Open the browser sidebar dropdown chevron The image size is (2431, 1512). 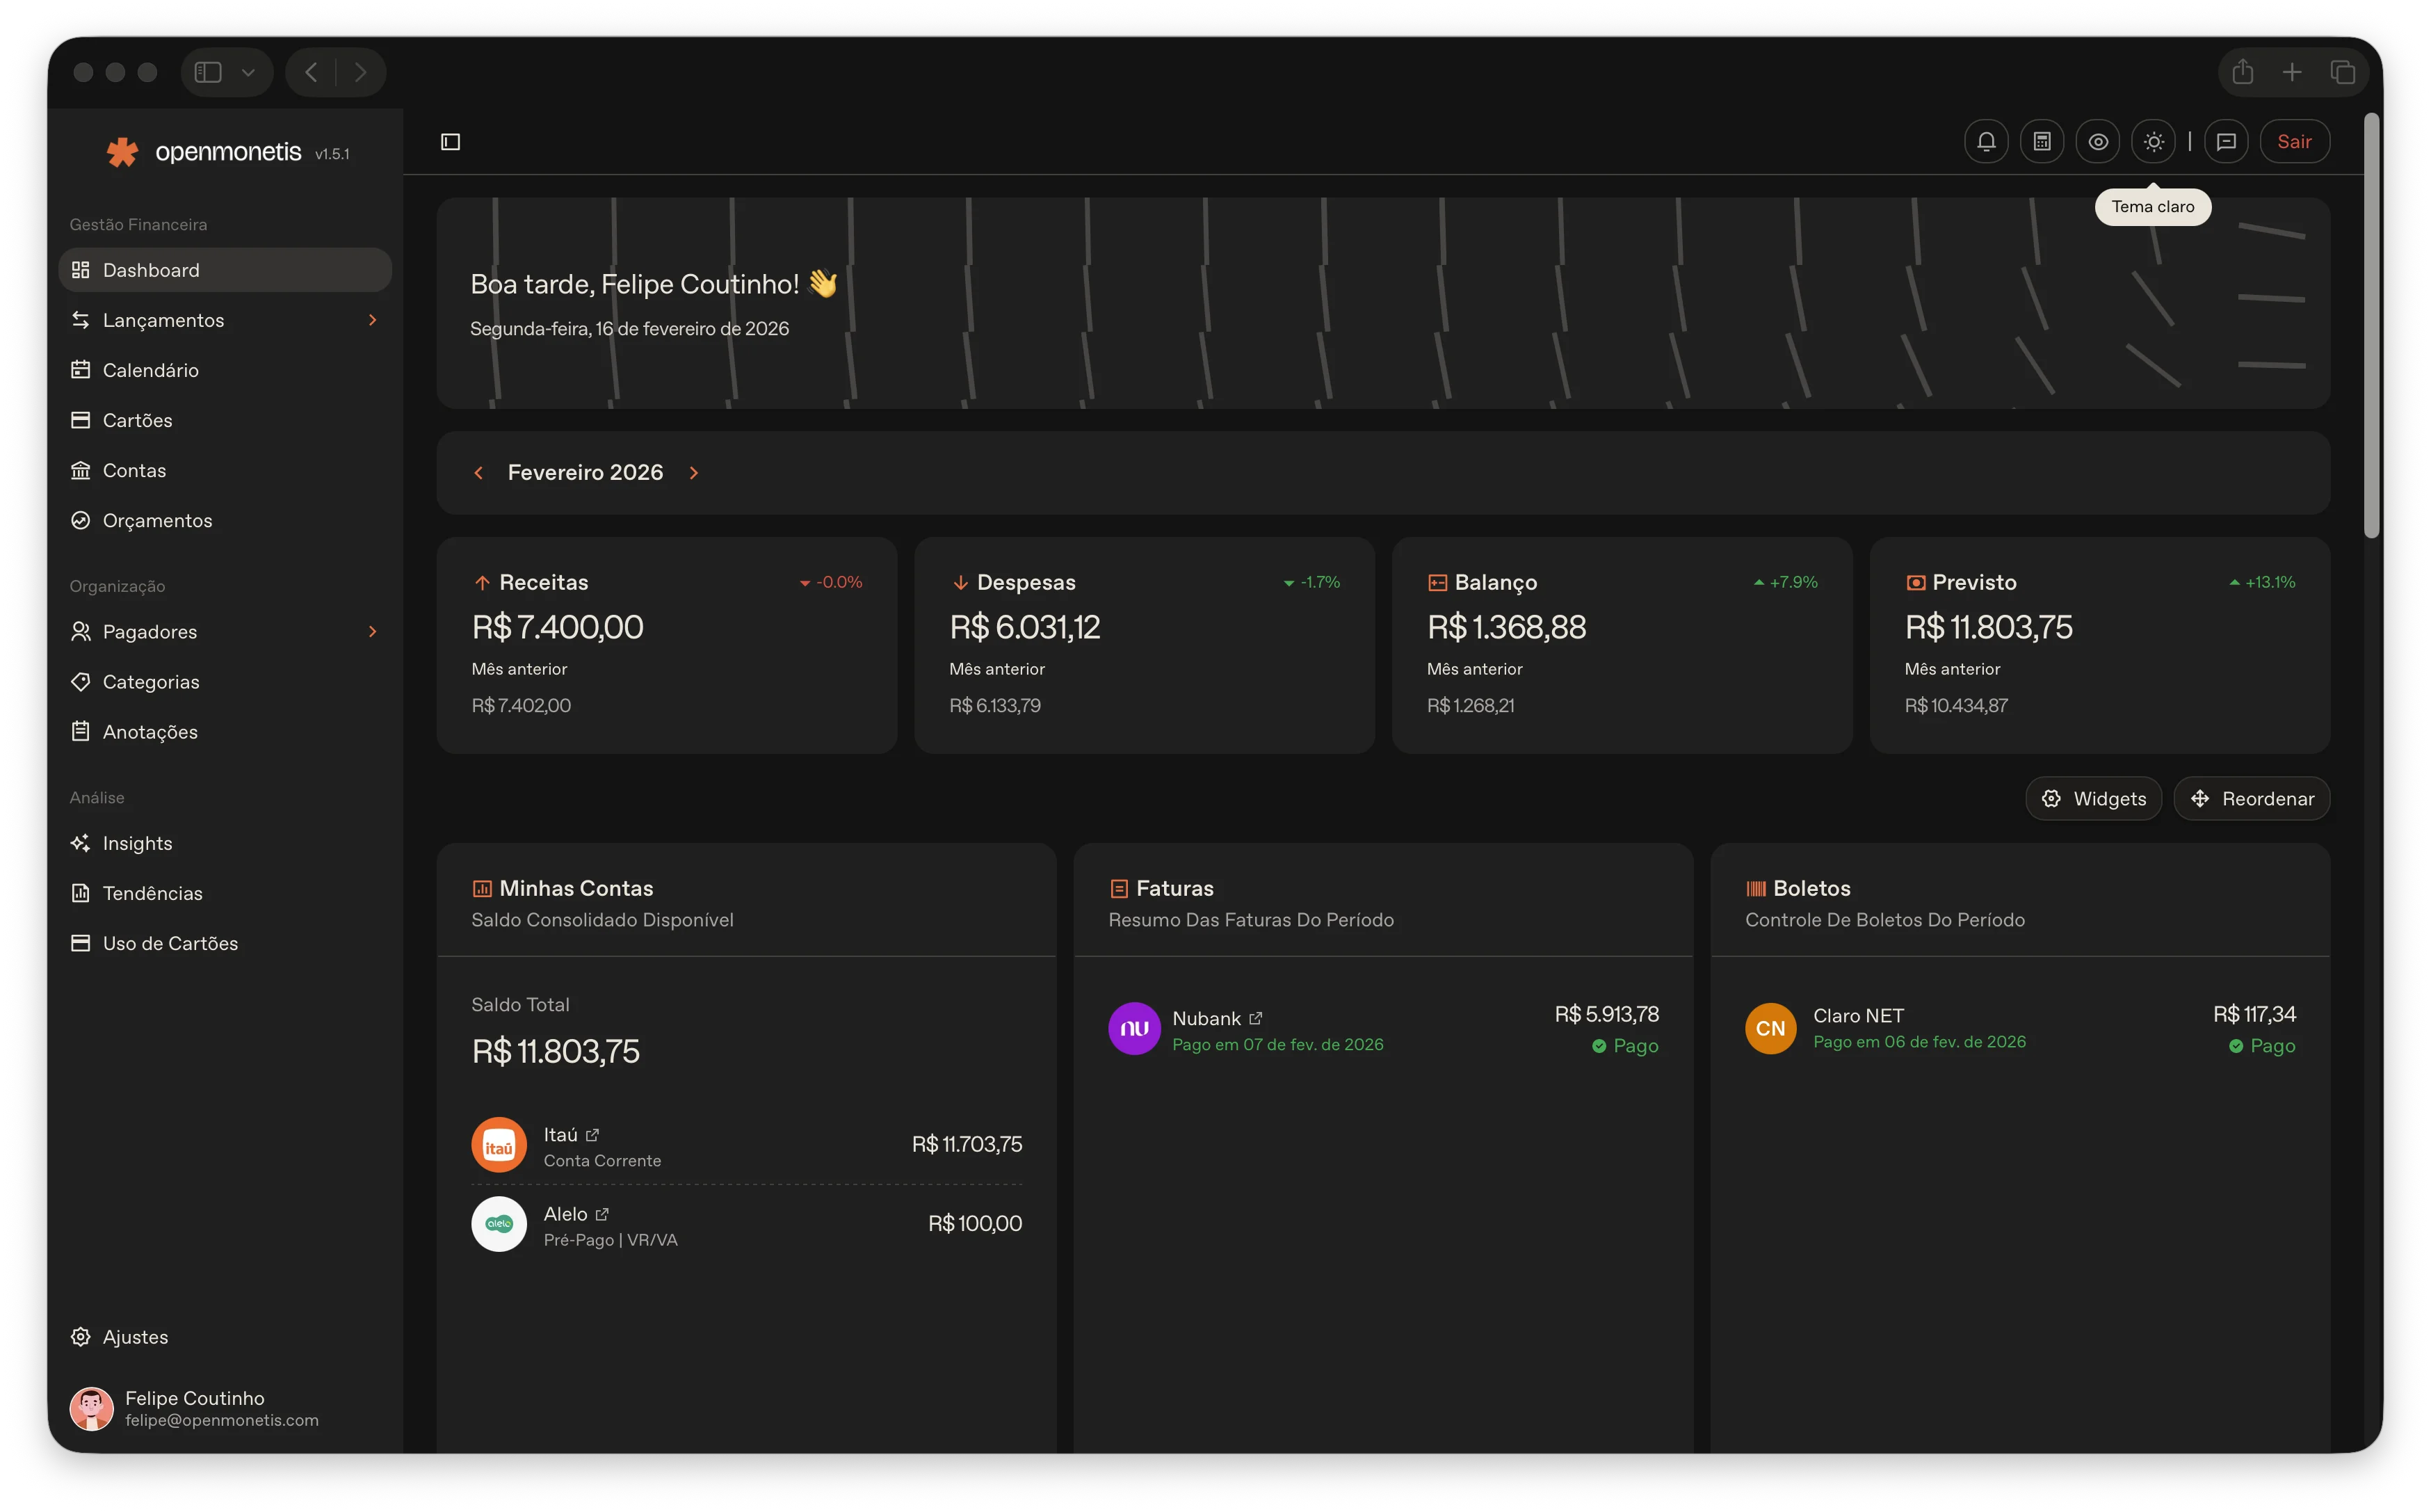[x=249, y=71]
